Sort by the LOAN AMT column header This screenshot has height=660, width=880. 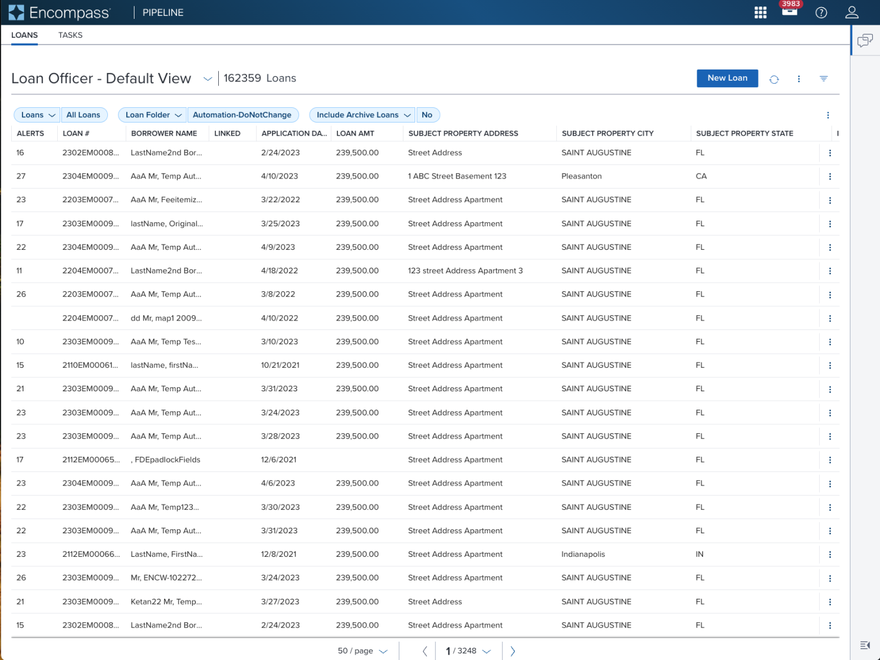point(355,133)
